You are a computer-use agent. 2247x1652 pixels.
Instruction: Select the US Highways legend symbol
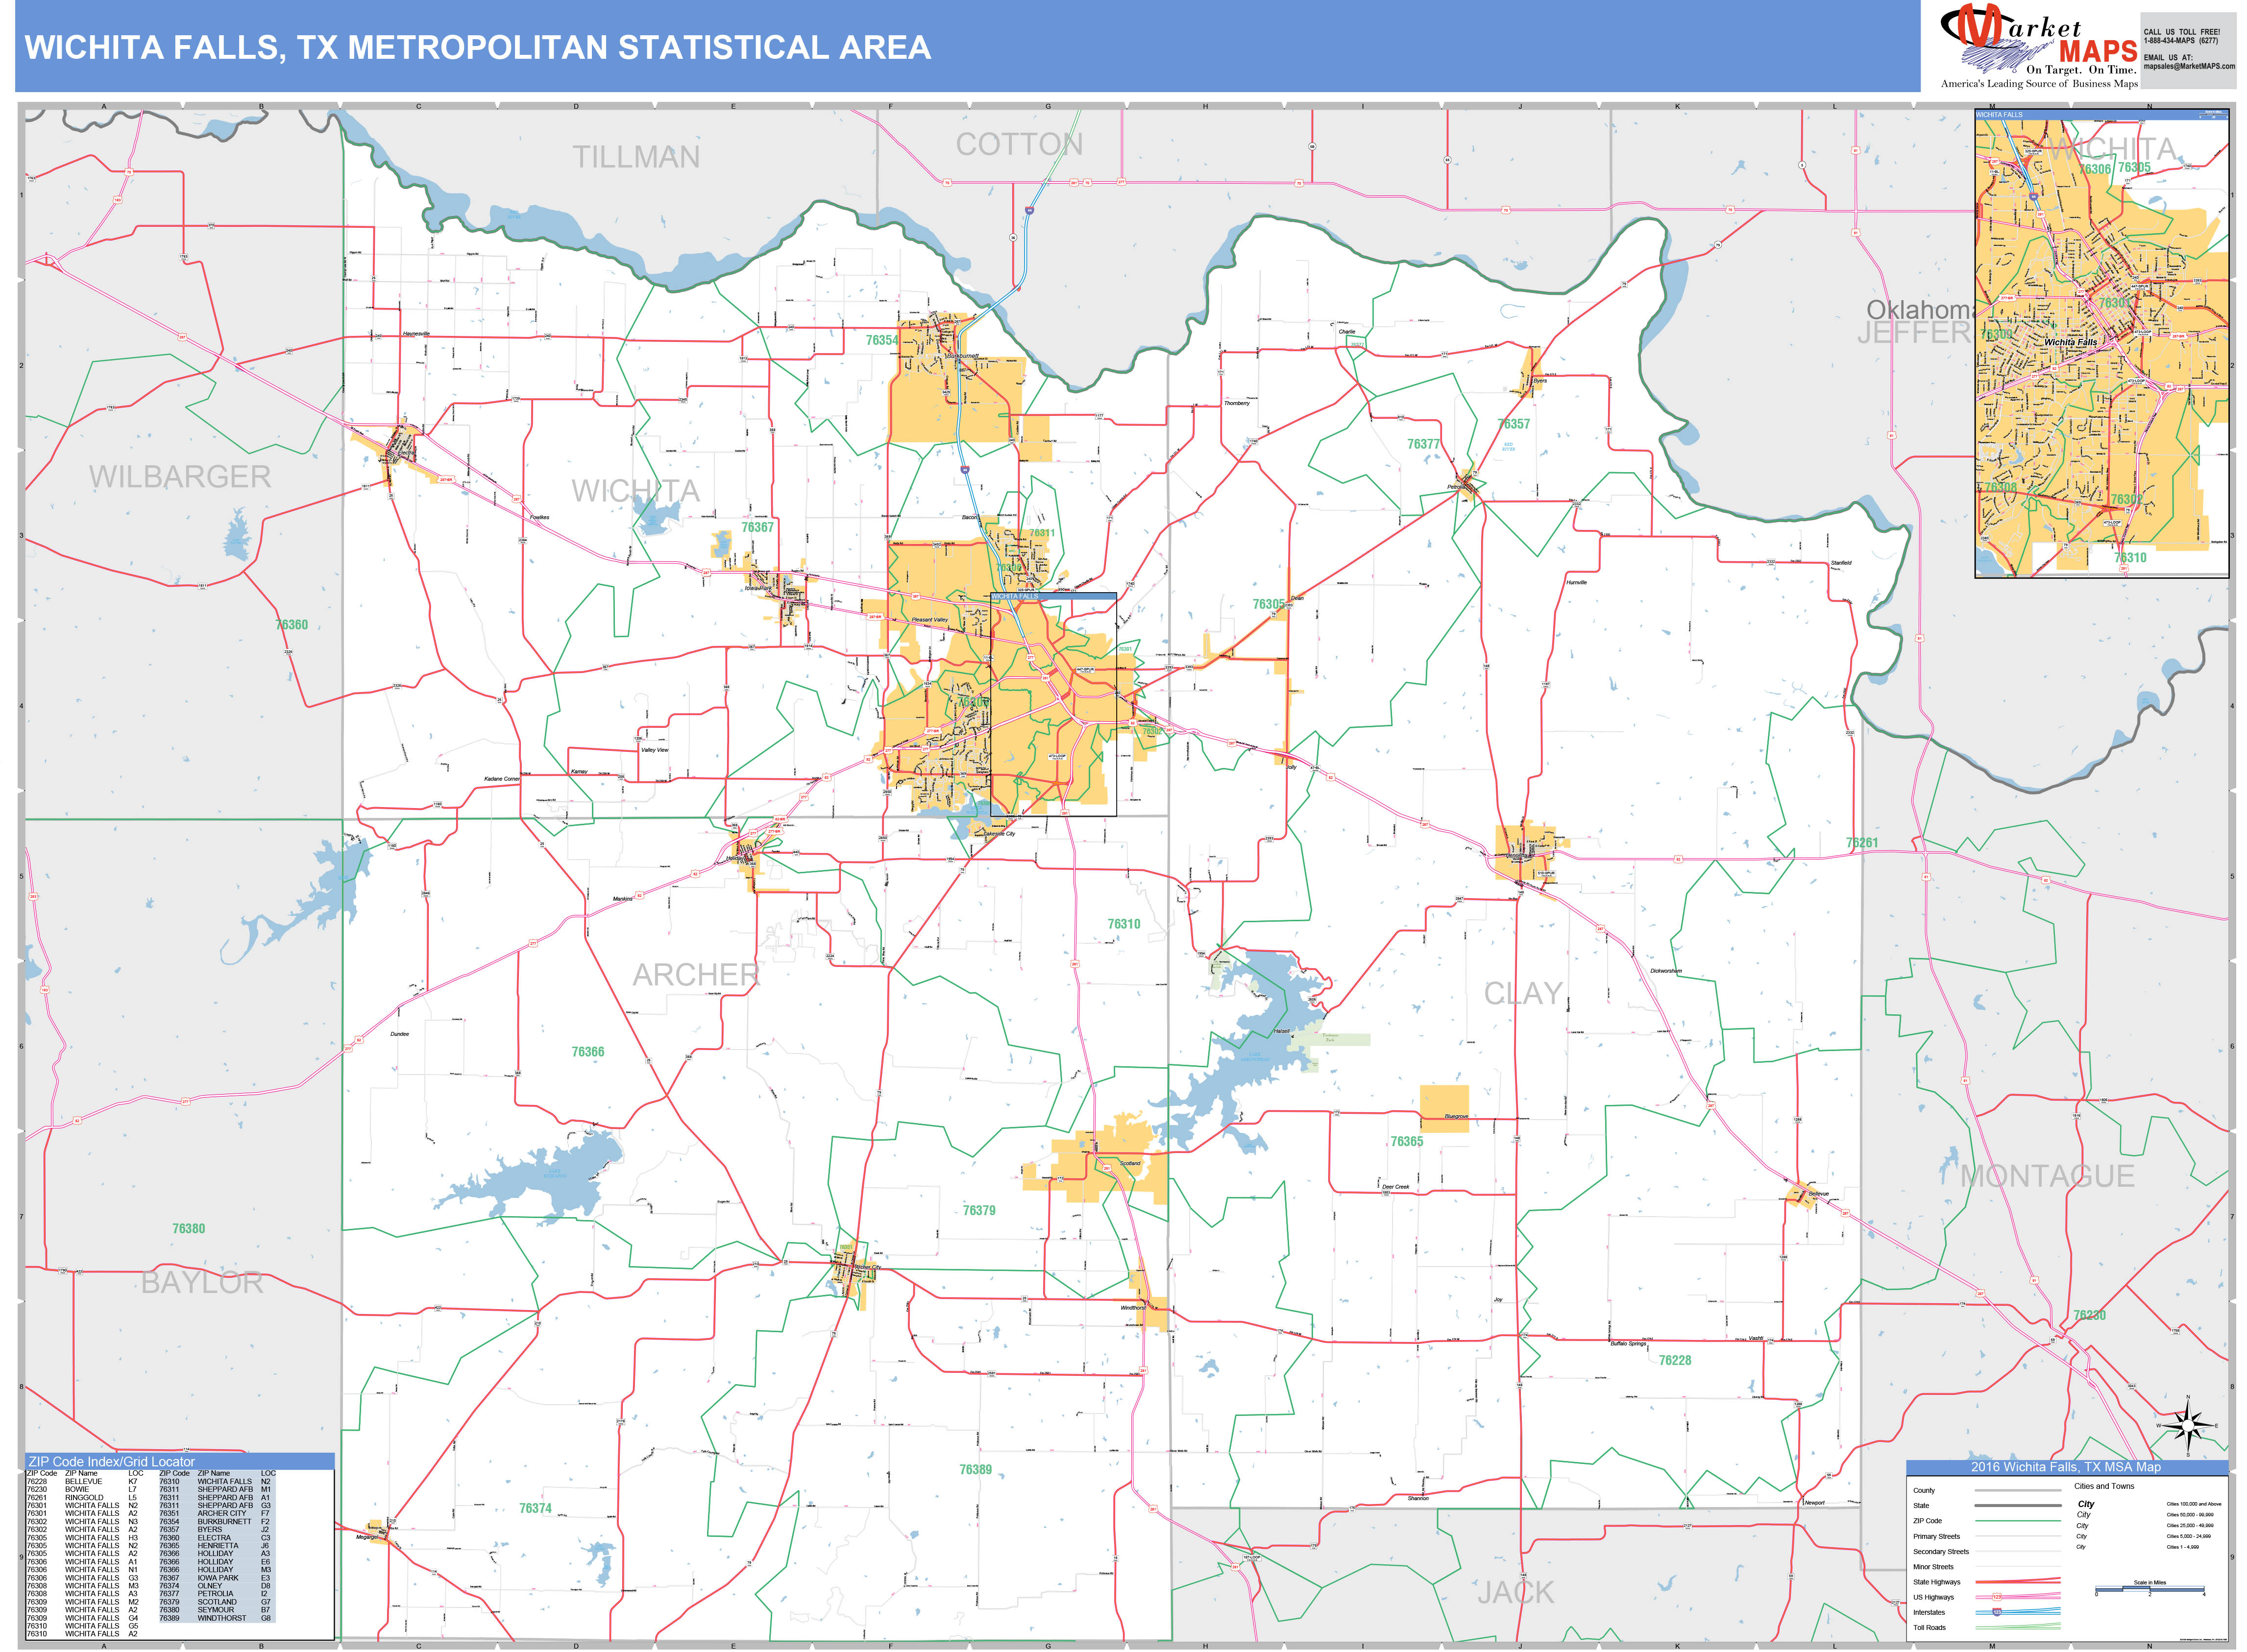tap(2018, 1597)
